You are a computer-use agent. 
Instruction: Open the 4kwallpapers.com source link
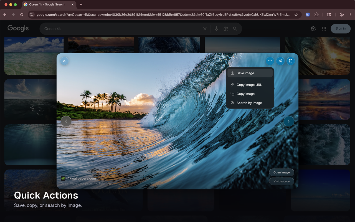click(82, 178)
